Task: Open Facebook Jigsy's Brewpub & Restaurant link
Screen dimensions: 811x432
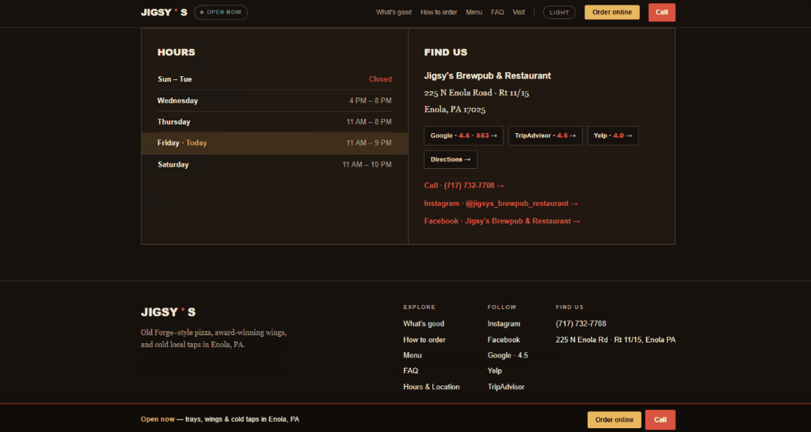Action: point(501,221)
